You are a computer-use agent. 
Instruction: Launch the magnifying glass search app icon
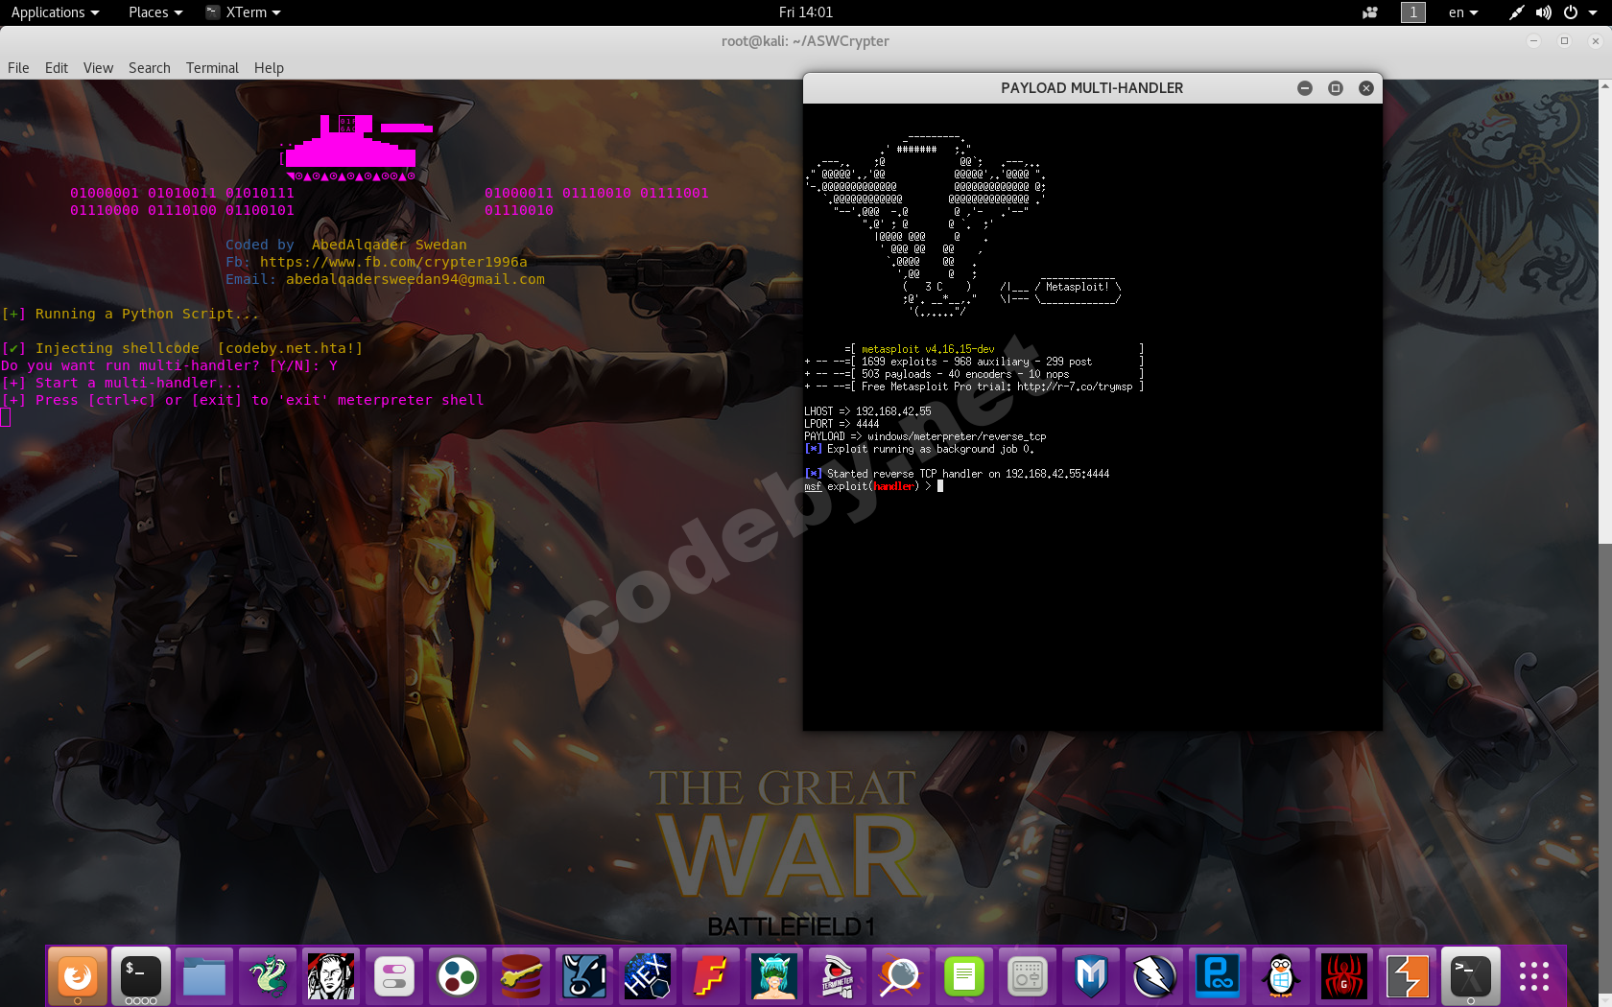(x=901, y=976)
